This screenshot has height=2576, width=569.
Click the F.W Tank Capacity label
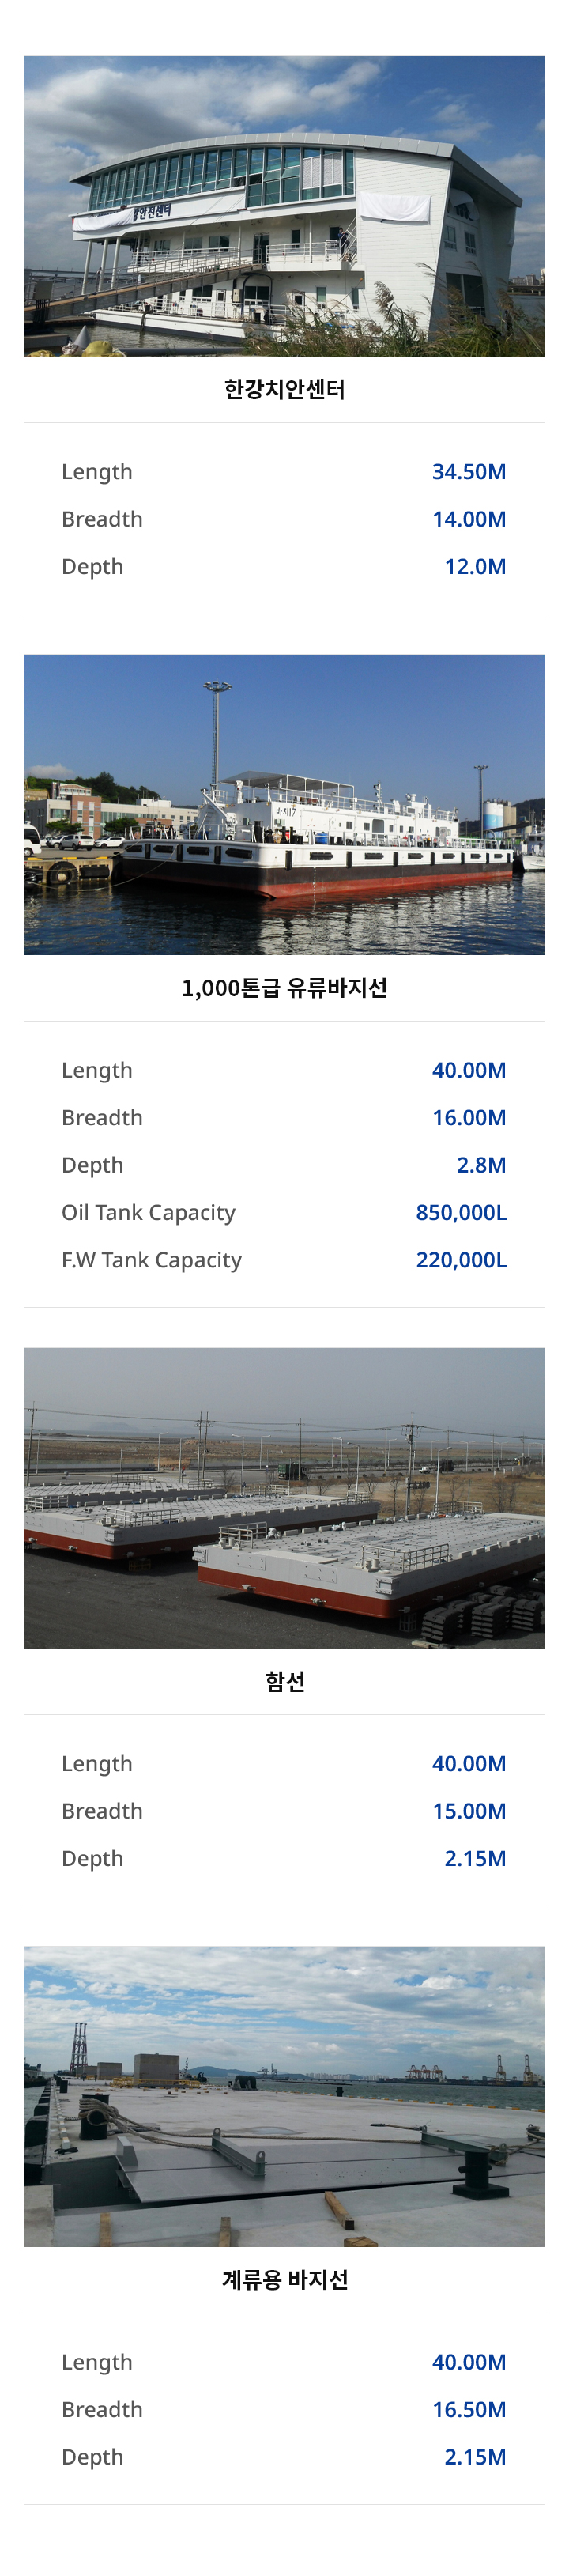151,1259
